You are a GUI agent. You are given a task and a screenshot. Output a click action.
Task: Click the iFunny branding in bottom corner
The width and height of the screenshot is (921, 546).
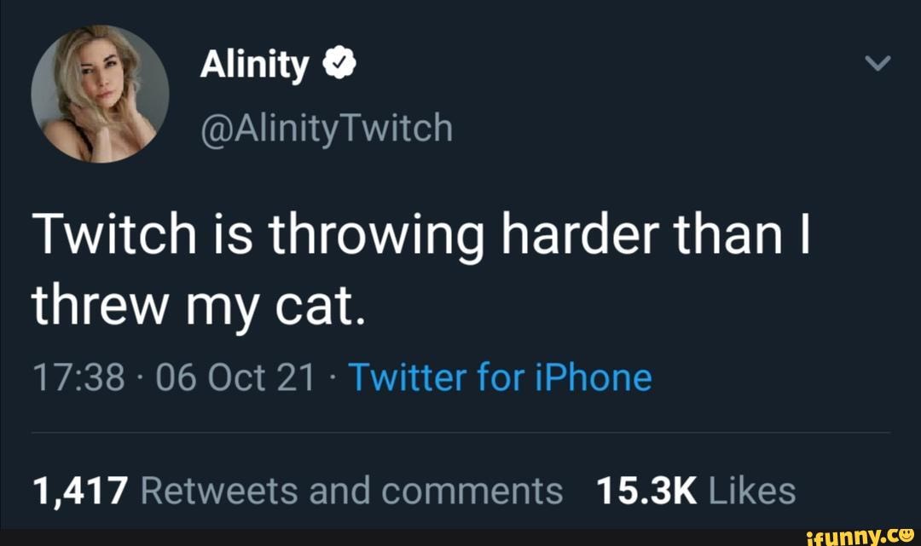pos(863,536)
